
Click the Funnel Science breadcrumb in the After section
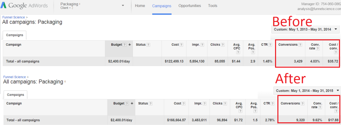coord(14,77)
